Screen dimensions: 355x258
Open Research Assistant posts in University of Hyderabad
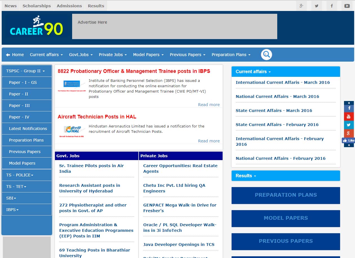click(x=90, y=188)
